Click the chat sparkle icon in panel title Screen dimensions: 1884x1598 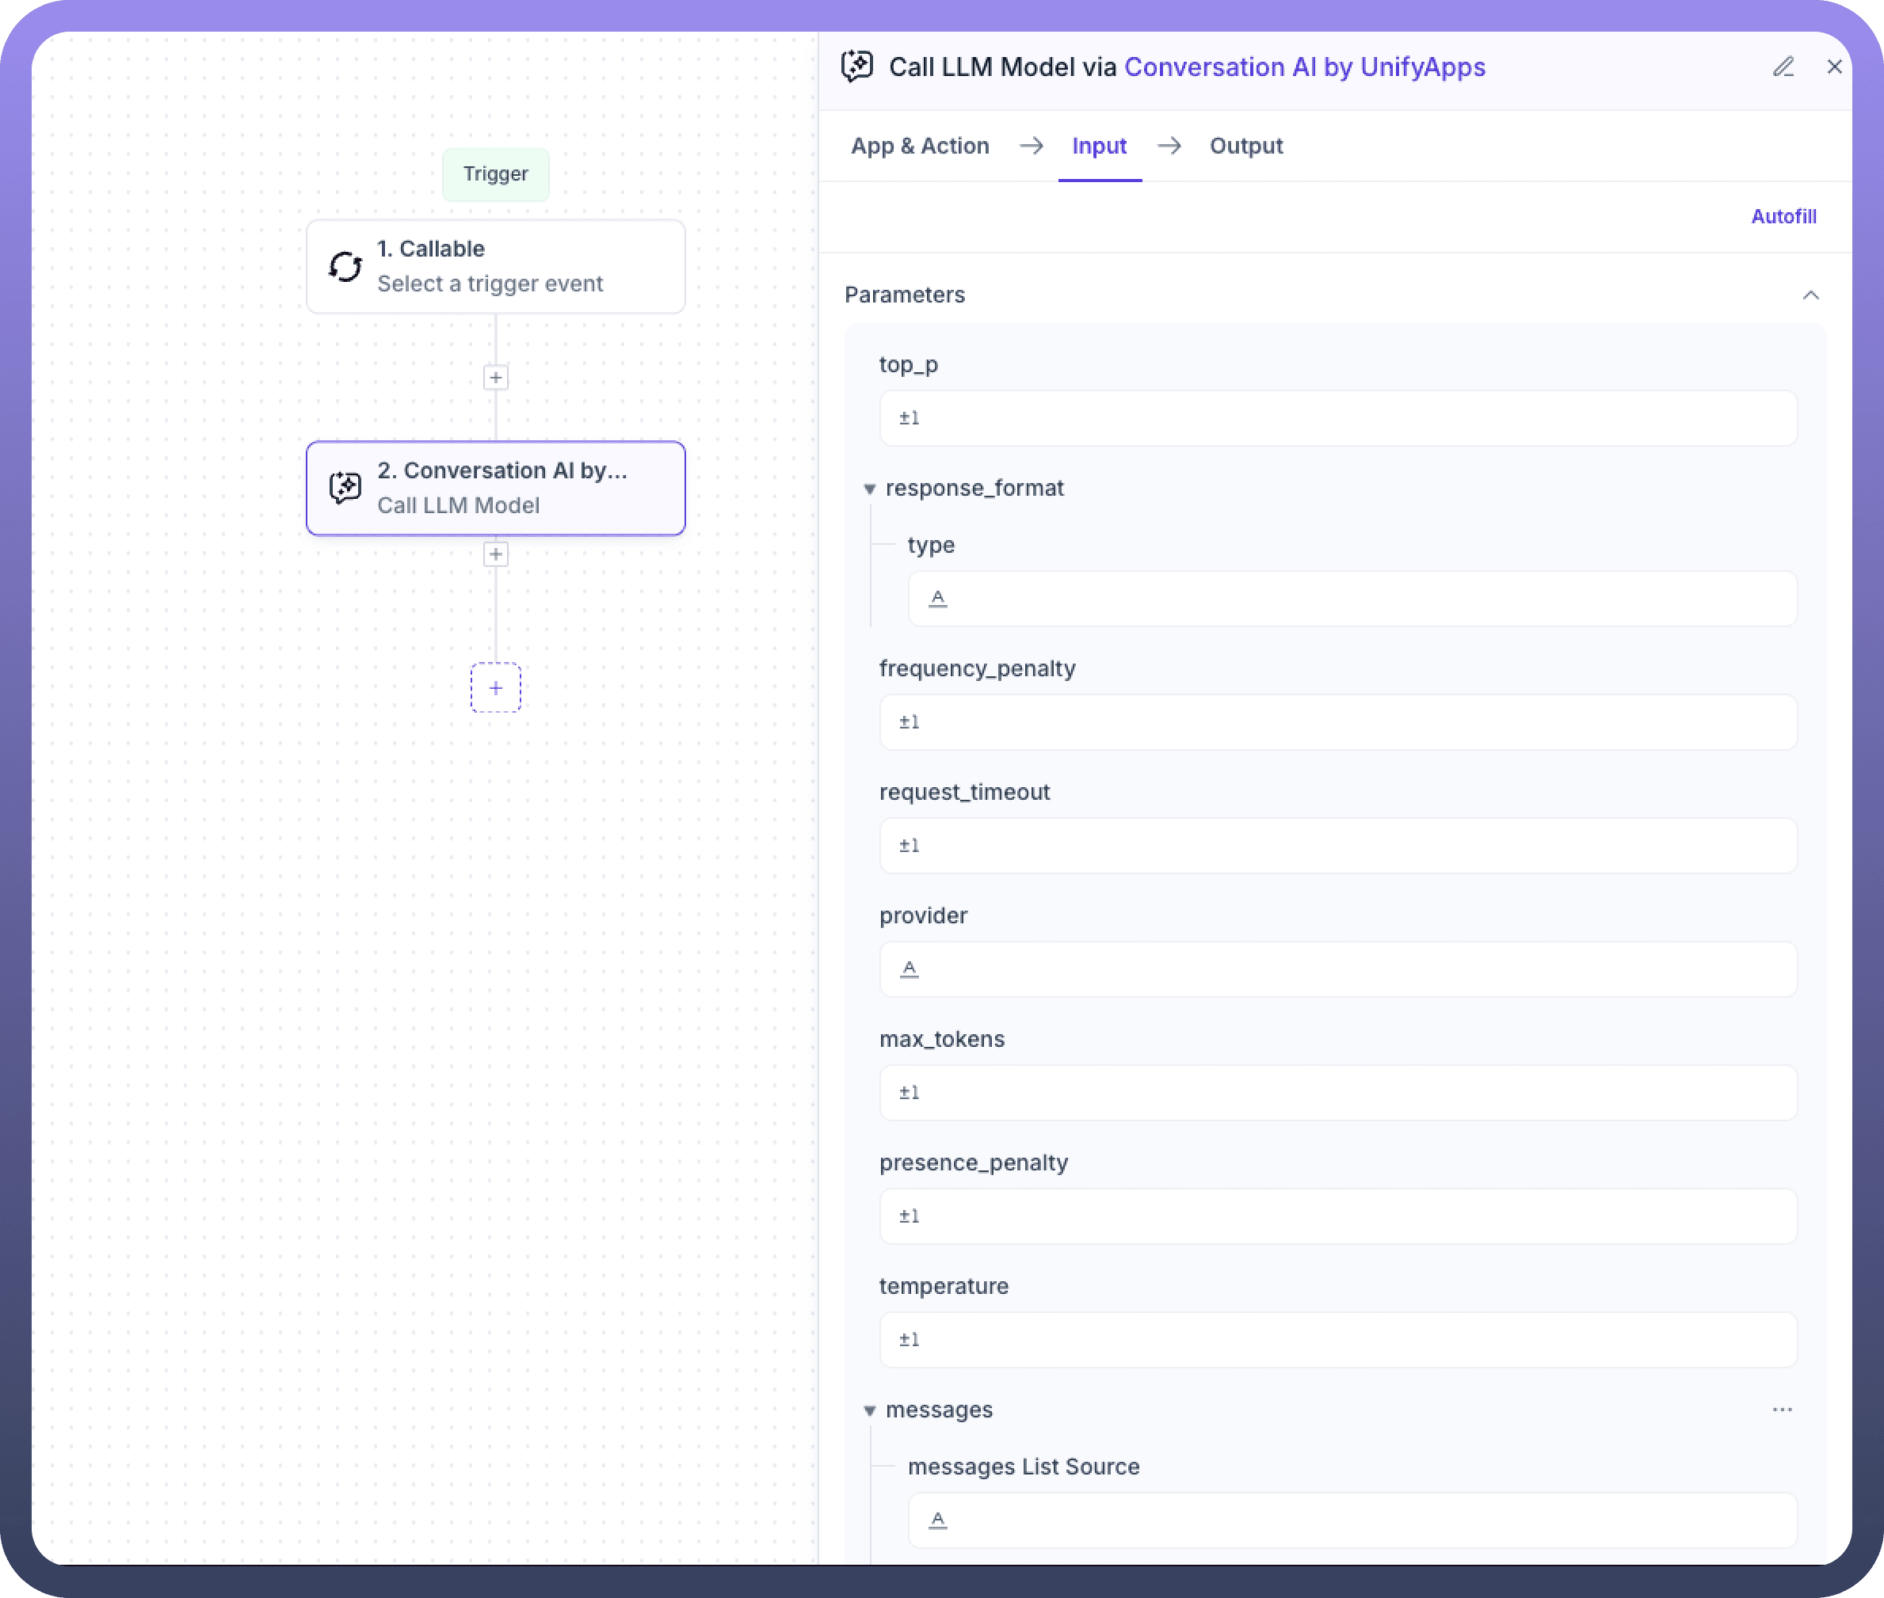point(857,67)
